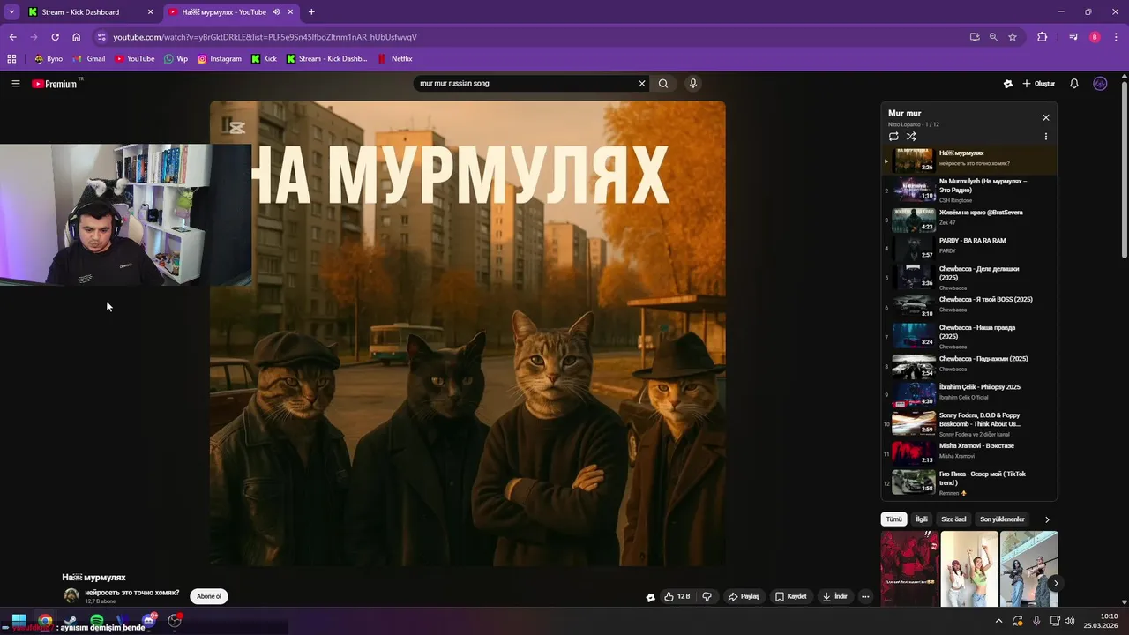Open Chrome three-dot menu
The image size is (1129, 635).
[1116, 37]
